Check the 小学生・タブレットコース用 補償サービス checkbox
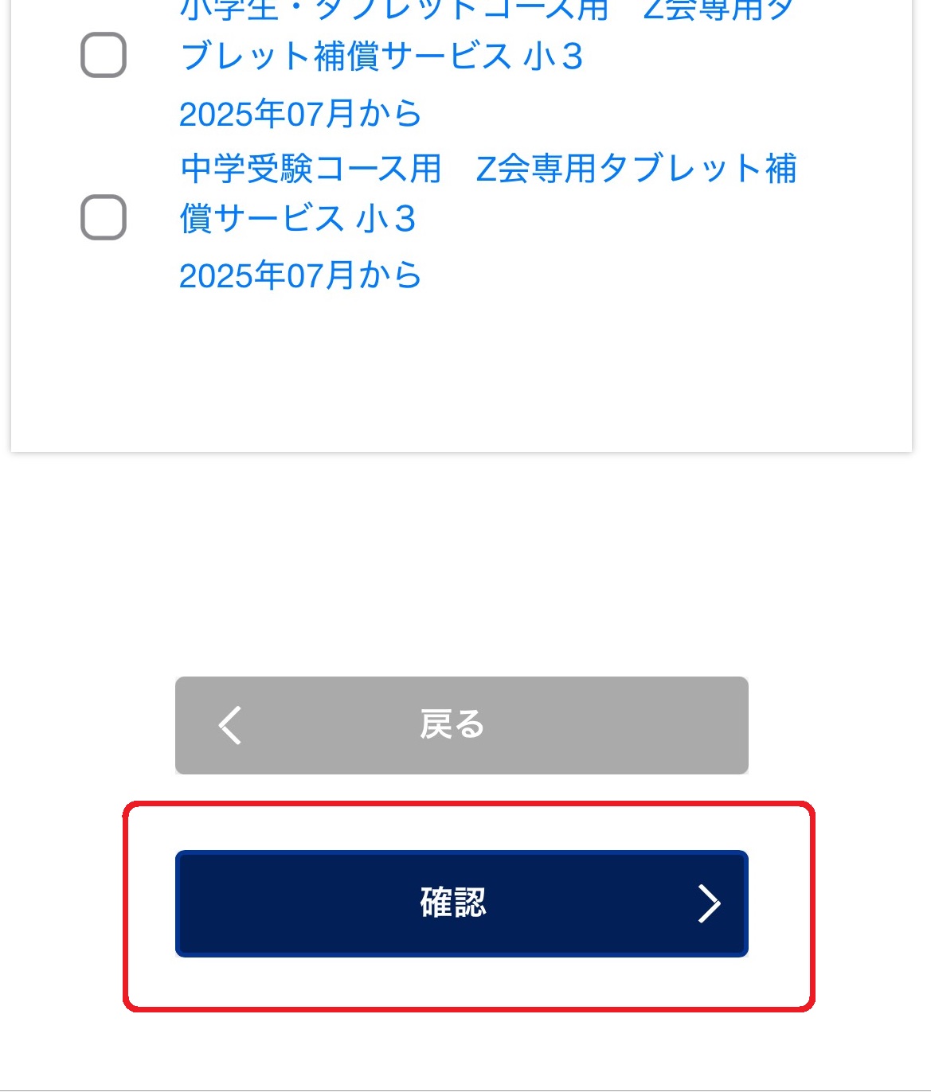This screenshot has height=1092, width=931. 104,55
